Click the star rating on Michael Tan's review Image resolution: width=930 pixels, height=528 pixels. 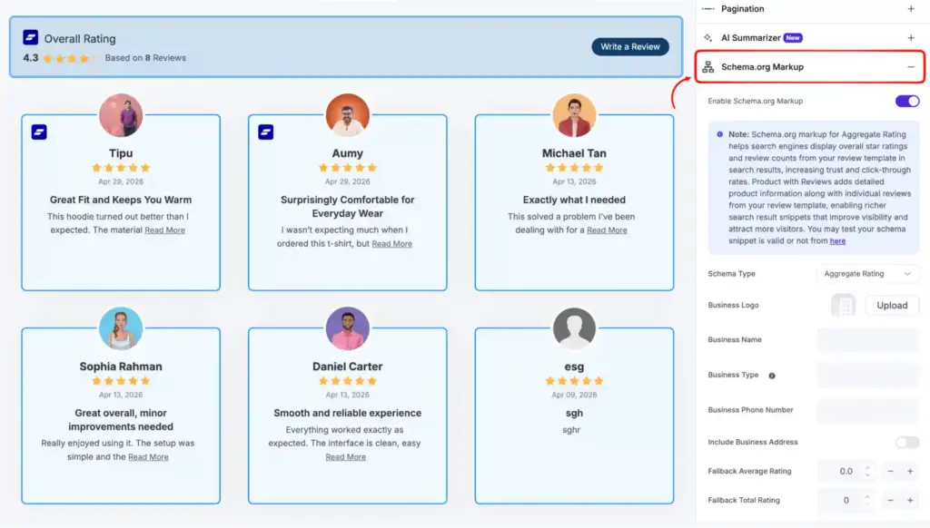point(574,168)
